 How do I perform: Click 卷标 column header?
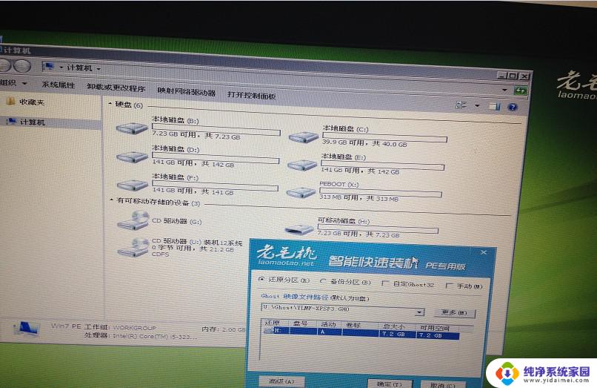coord(353,325)
